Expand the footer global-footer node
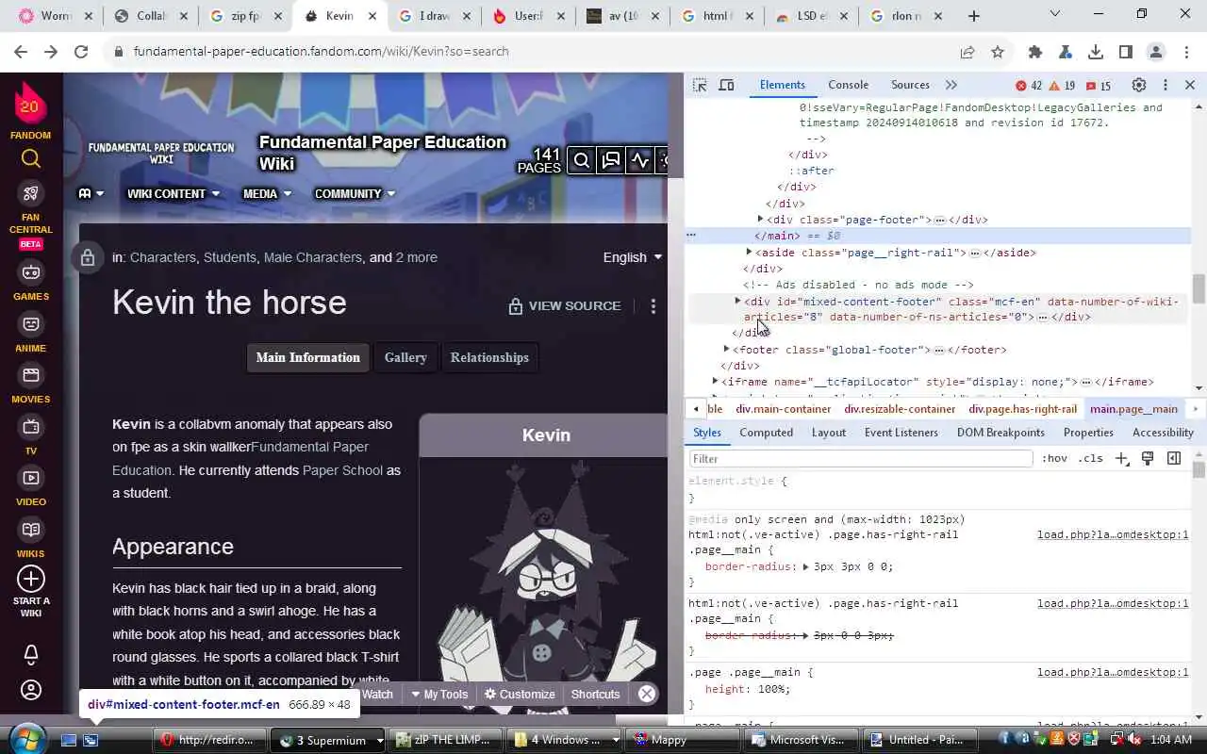 click(727, 349)
